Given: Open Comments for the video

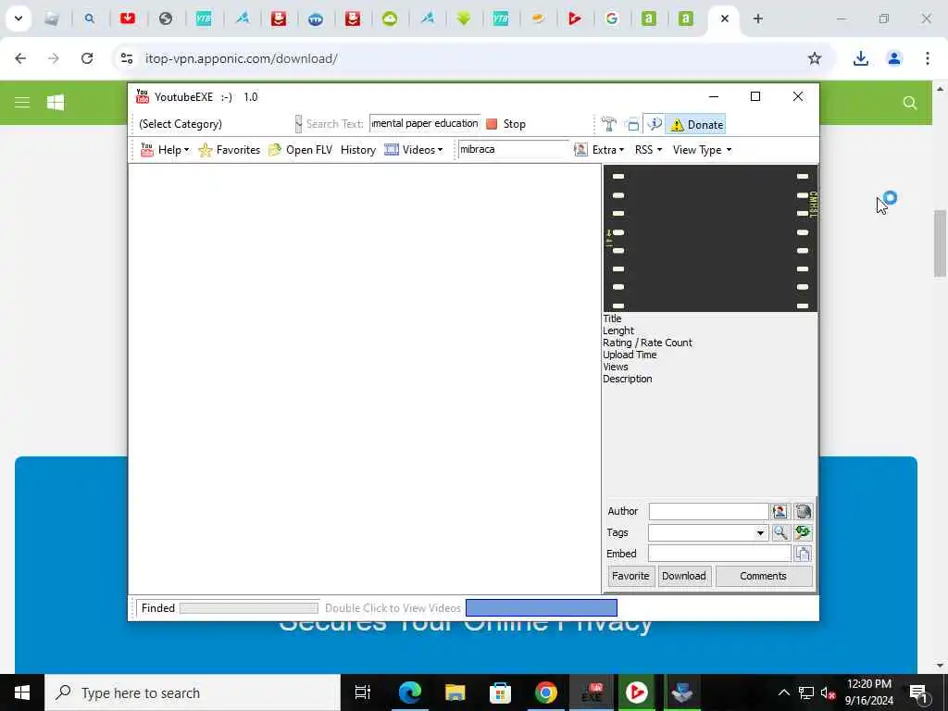Looking at the screenshot, I should 764,576.
